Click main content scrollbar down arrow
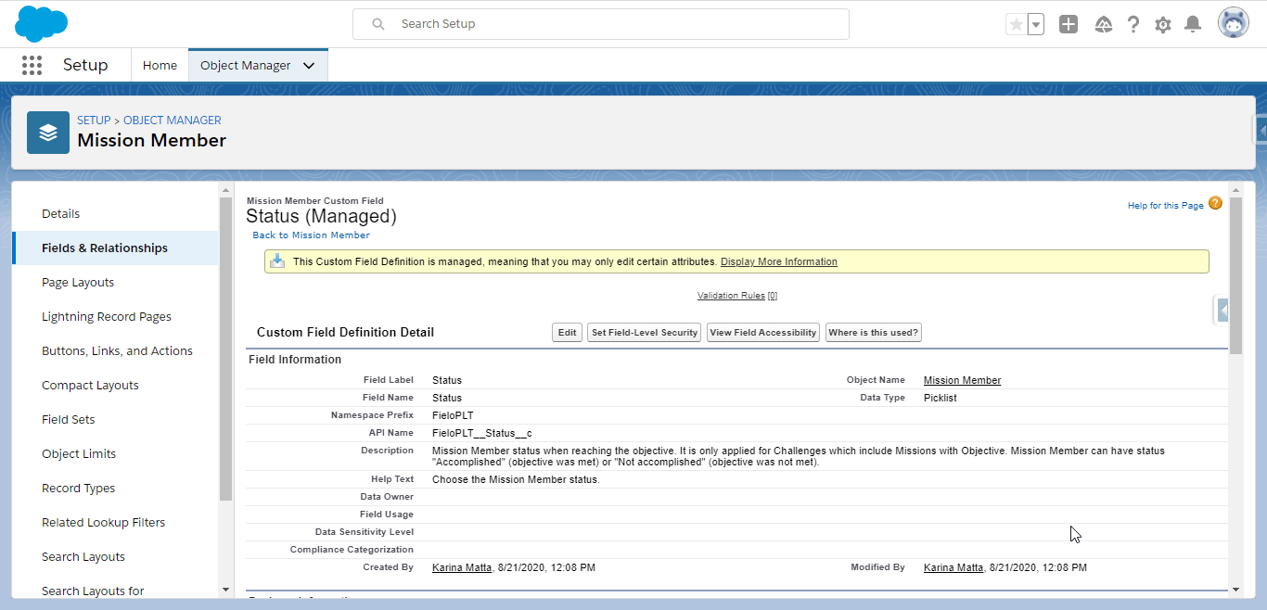Viewport: 1267px width, 610px height. tap(1235, 589)
